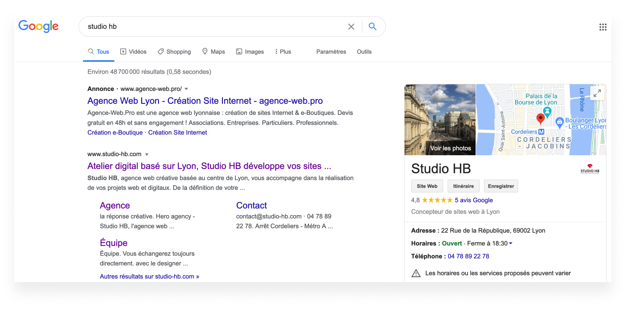Open Outils menu
635x326 pixels.
[x=364, y=52]
